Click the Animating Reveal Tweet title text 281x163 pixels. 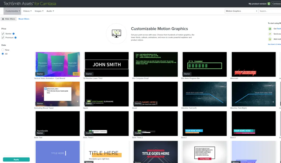coord(44,108)
